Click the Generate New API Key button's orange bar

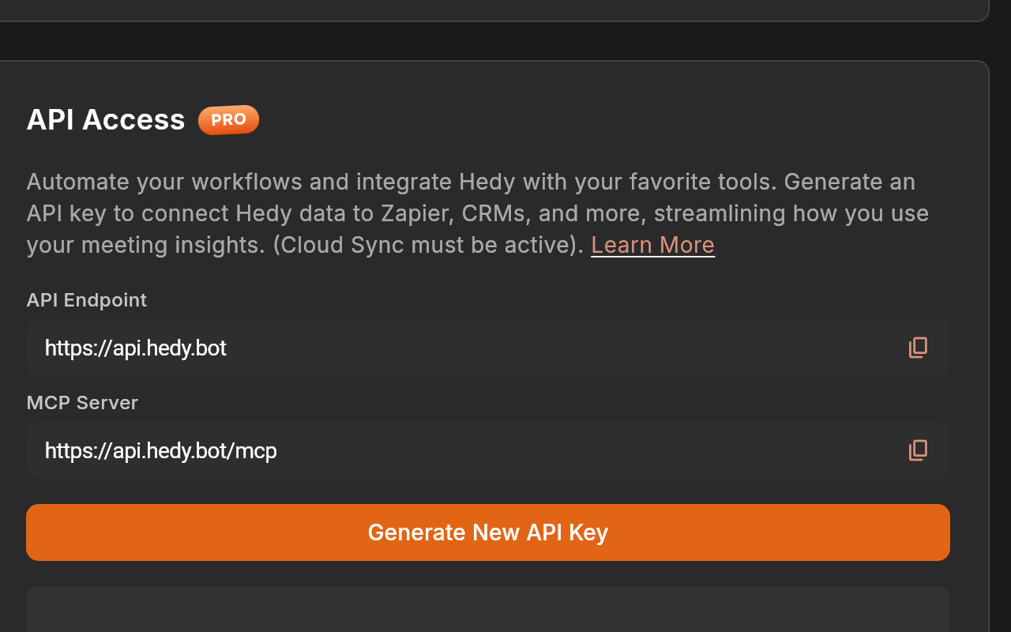point(487,532)
